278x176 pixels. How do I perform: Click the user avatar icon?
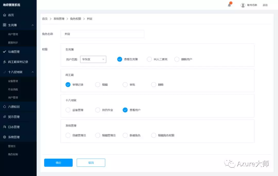coord(243,5)
